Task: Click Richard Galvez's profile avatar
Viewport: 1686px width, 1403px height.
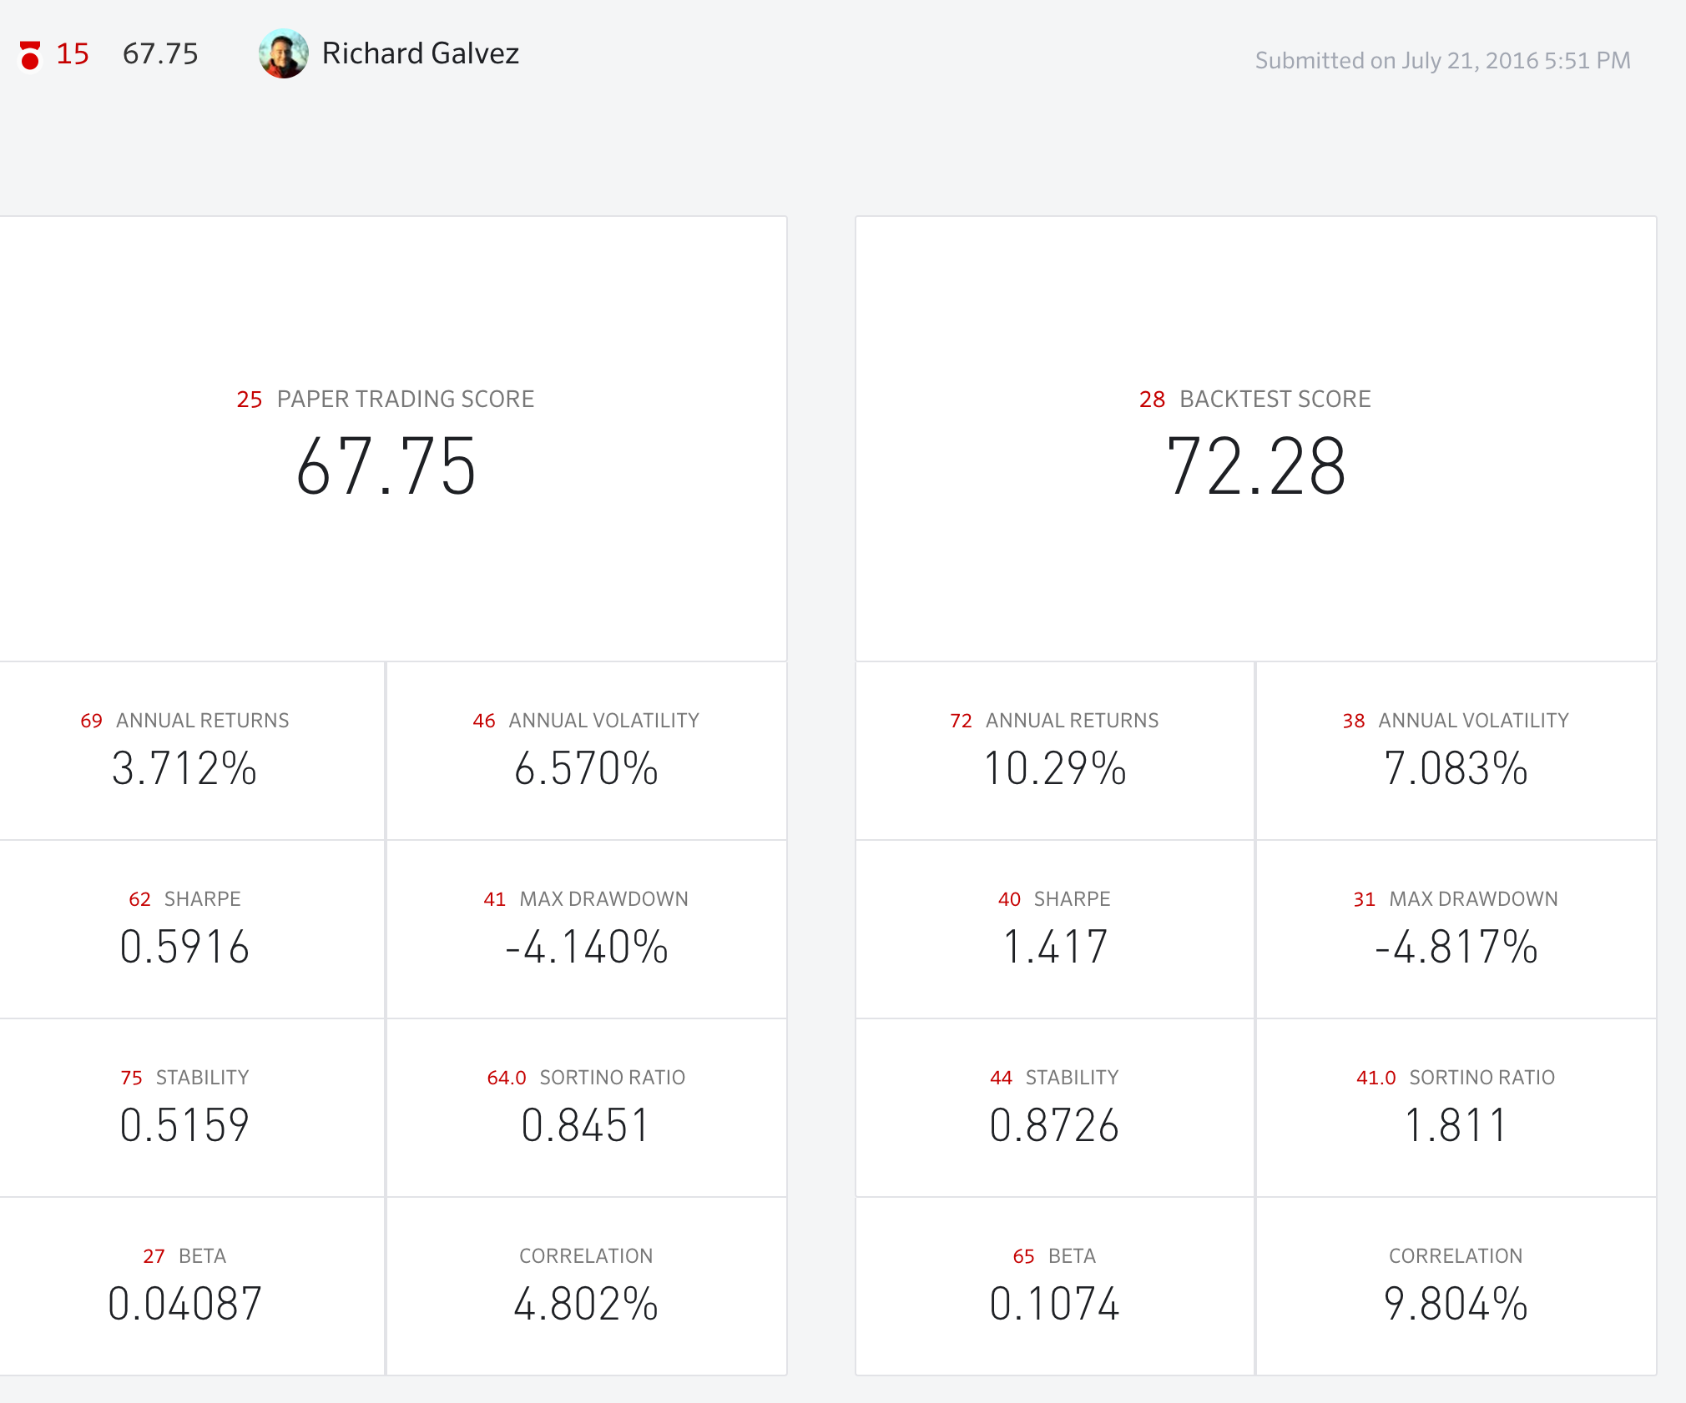Action: tap(283, 54)
